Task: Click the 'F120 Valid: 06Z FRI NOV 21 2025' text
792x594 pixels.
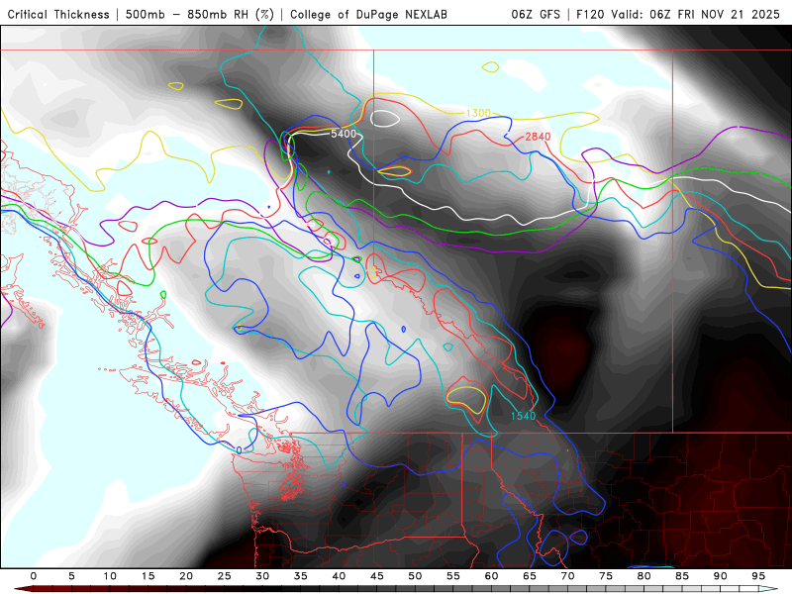Action: pyautogui.click(x=678, y=14)
